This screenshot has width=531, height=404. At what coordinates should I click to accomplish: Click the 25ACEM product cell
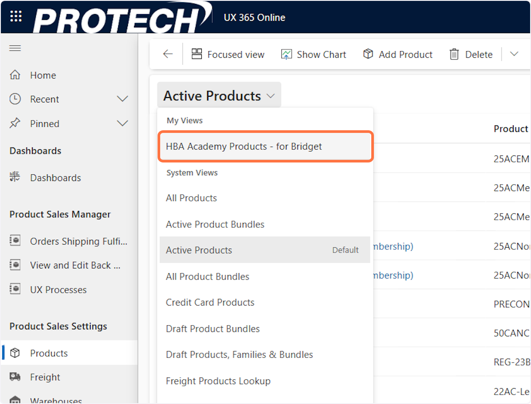click(x=512, y=159)
